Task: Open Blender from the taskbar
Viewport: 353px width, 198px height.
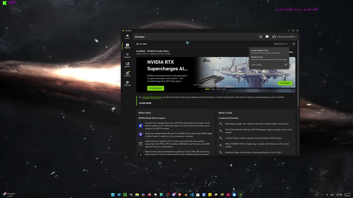Action: 186,195
